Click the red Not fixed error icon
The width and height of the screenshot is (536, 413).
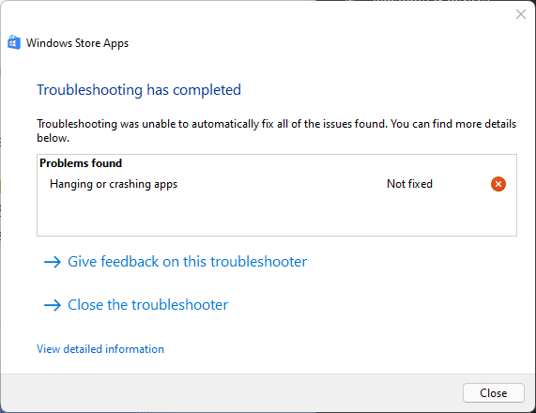(x=498, y=184)
